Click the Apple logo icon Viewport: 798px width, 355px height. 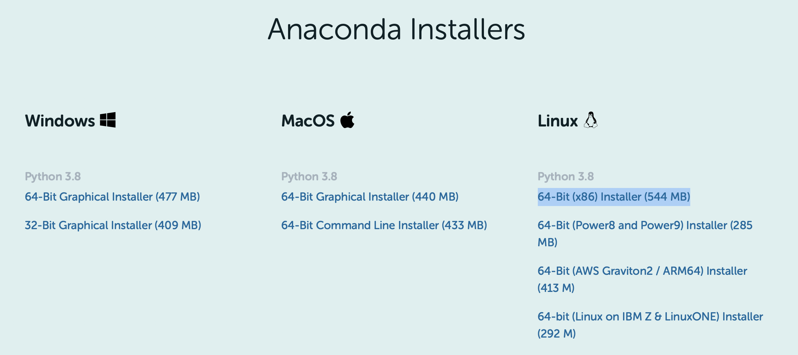point(347,120)
